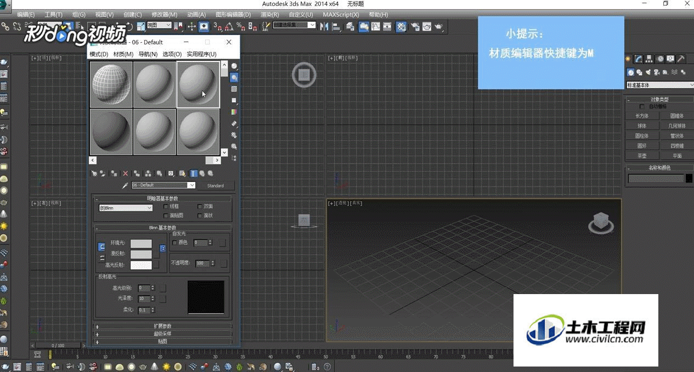Open the 渲染(R) menu in main menu bar

pos(270,15)
